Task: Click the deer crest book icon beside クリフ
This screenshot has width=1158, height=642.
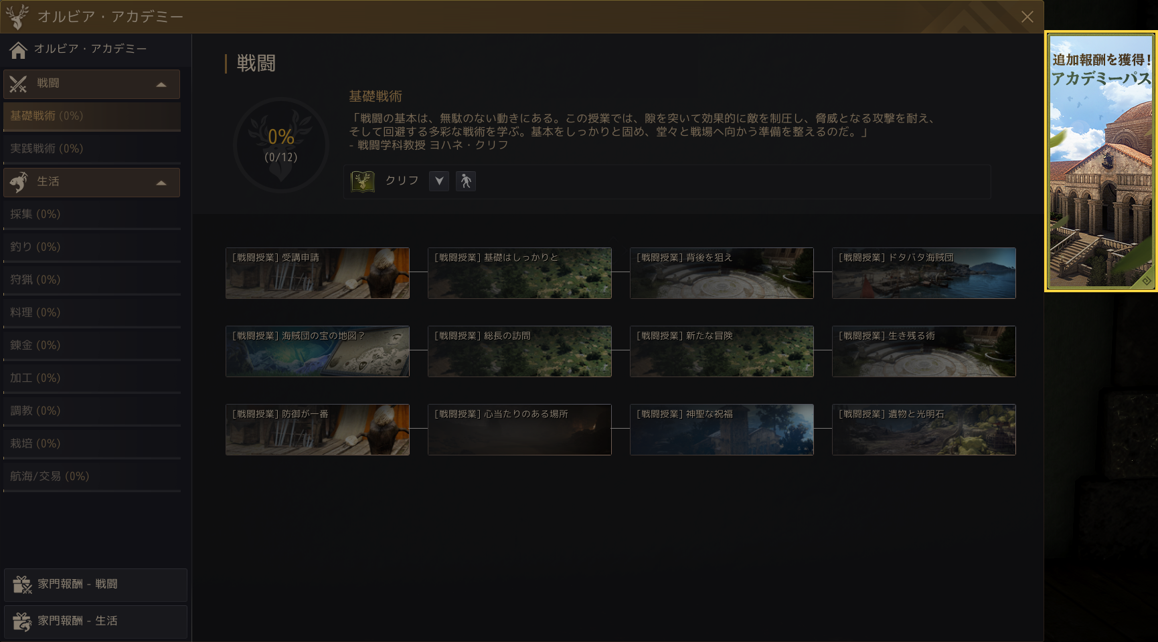Action: point(362,179)
